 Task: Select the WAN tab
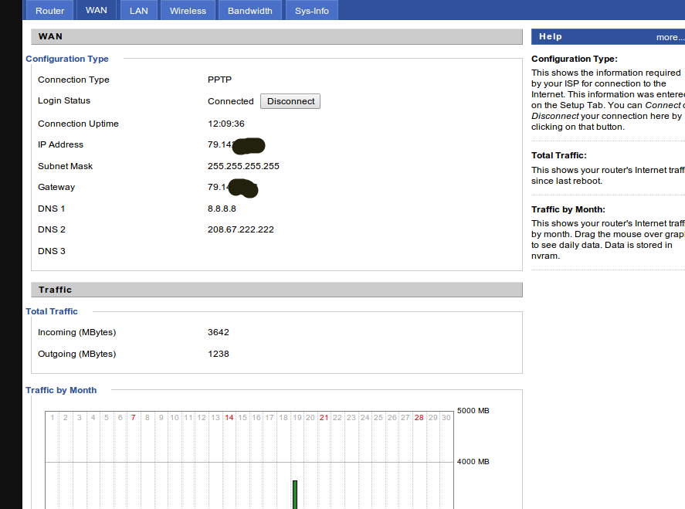click(x=97, y=11)
